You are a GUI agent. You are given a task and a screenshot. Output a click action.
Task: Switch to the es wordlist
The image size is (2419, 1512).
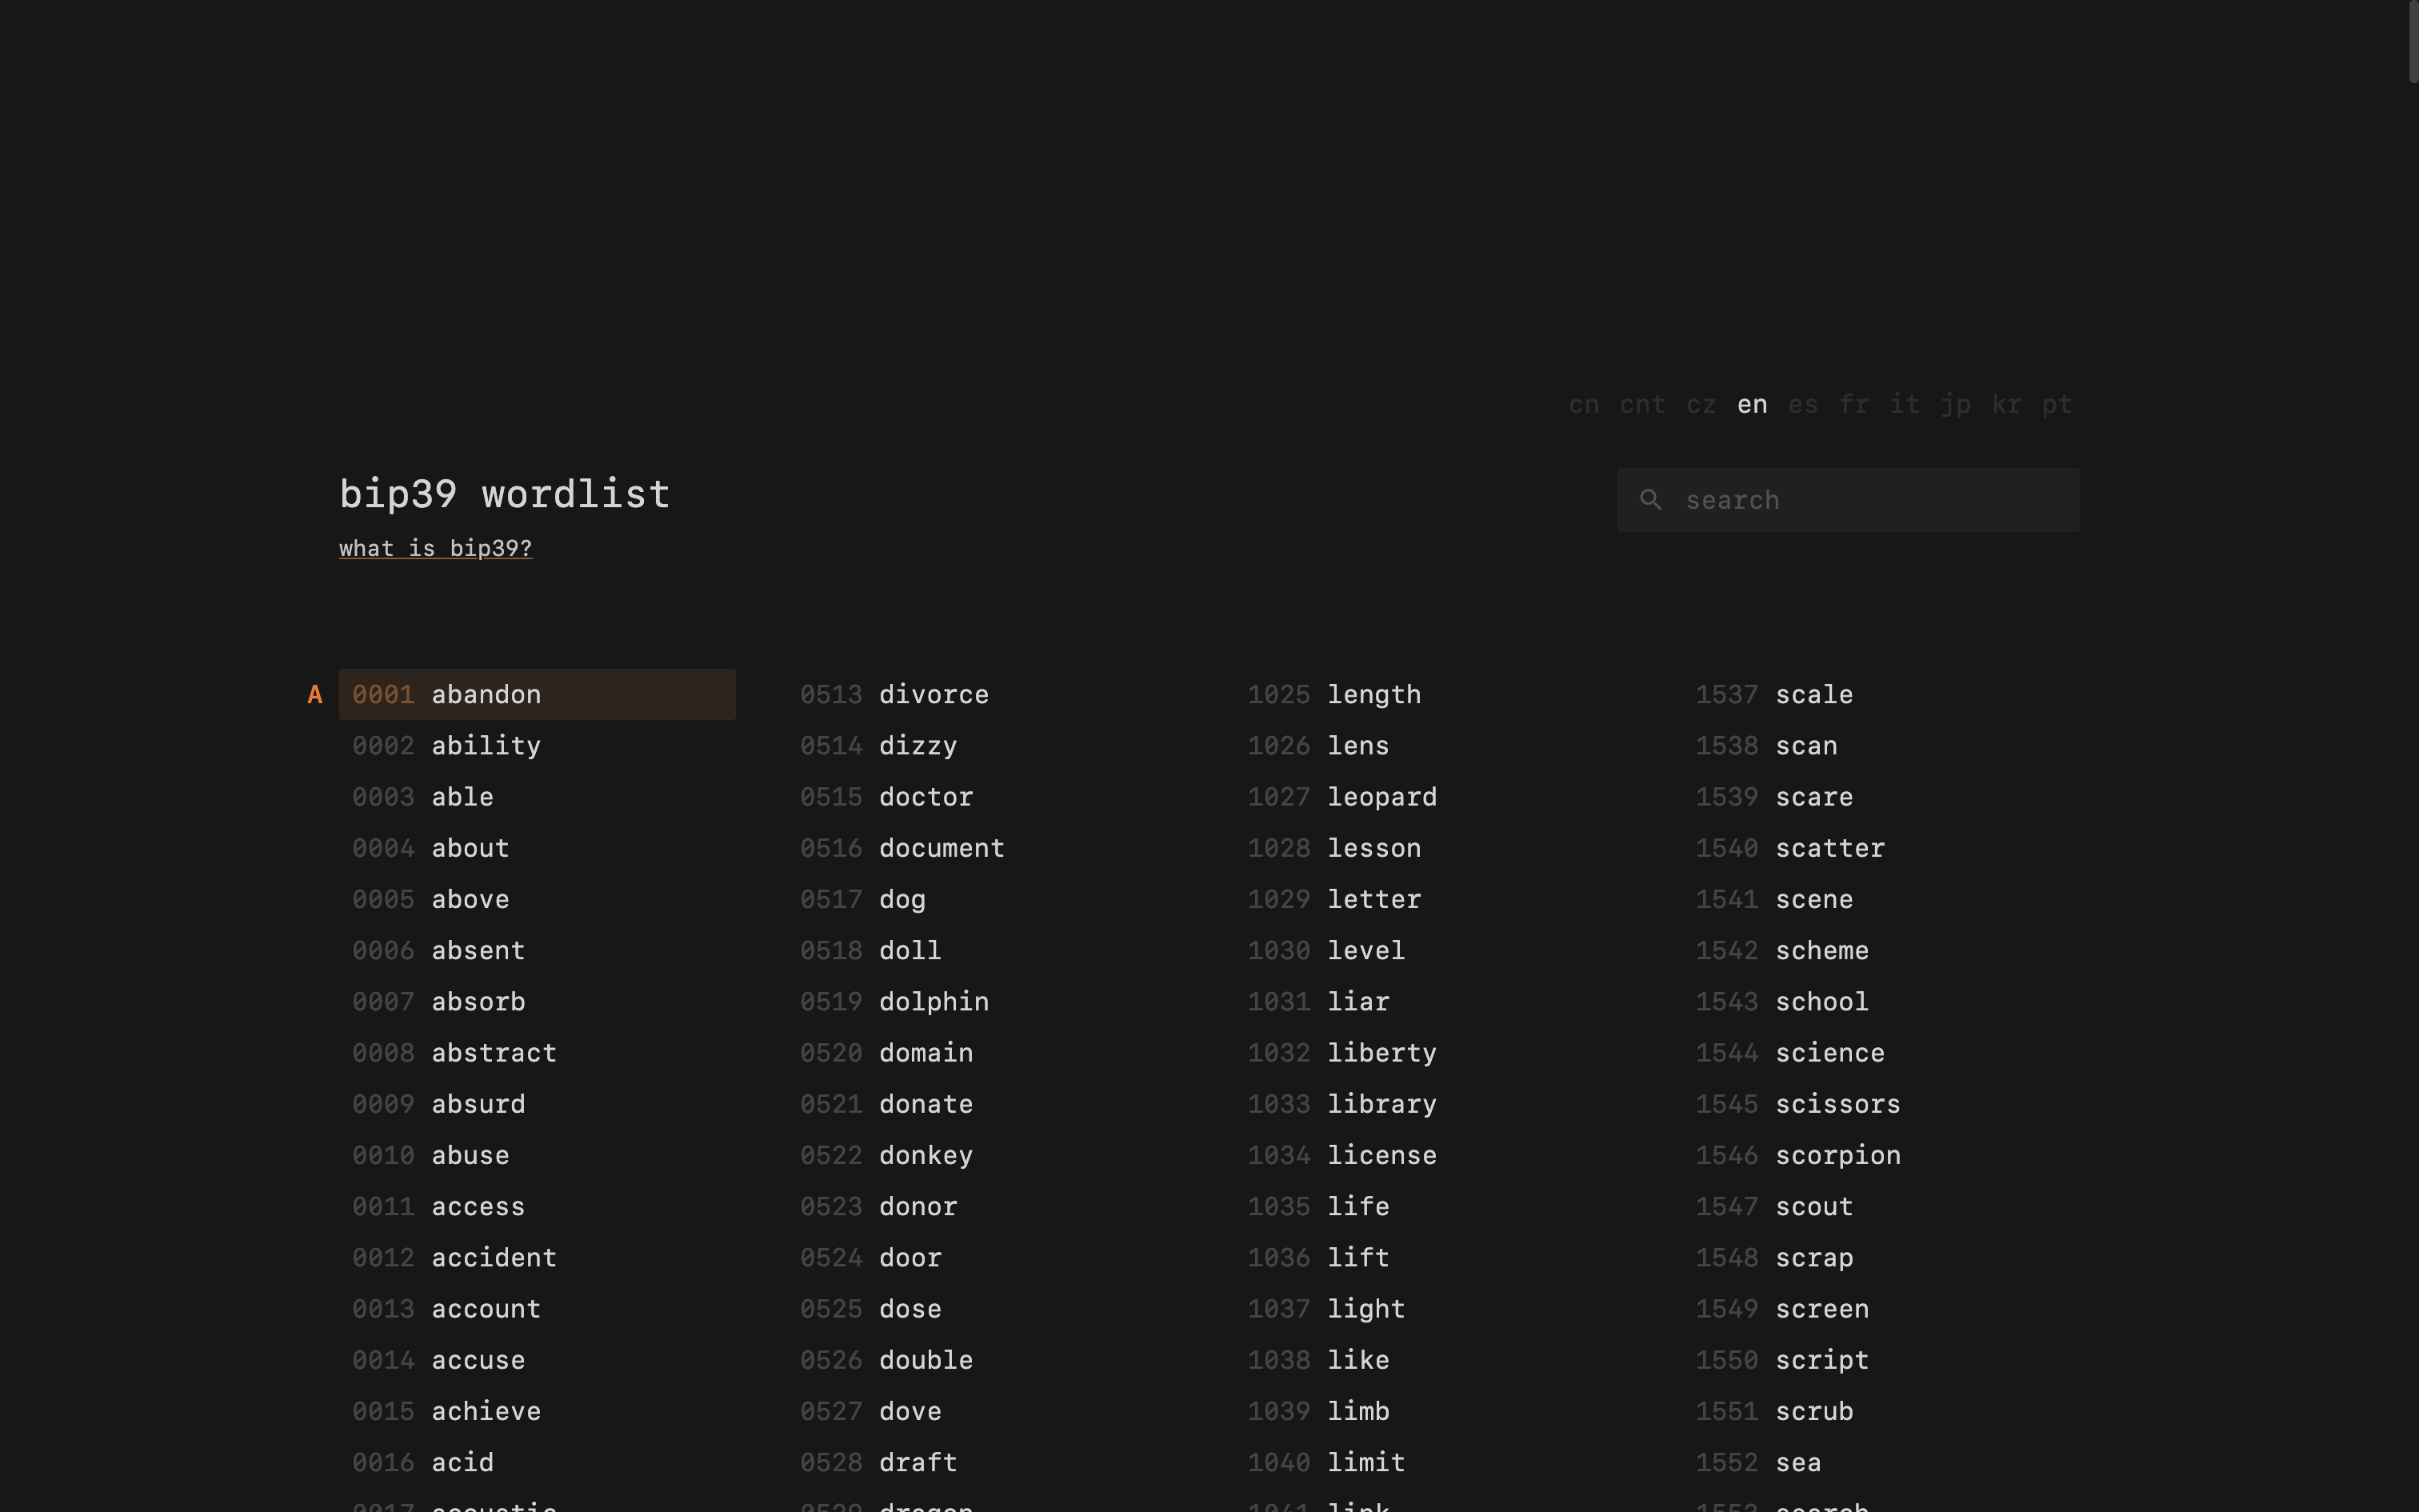(x=1803, y=403)
